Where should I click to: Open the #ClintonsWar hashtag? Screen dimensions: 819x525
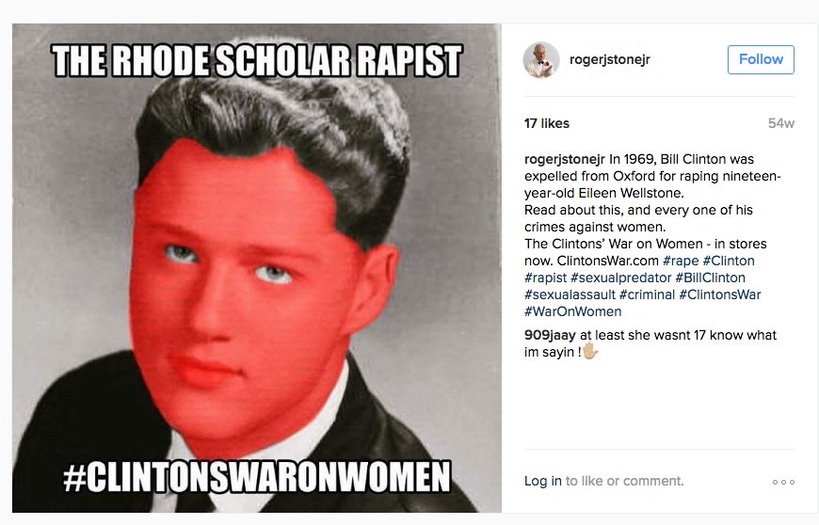click(x=720, y=294)
